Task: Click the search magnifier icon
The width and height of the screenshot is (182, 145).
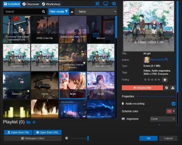Action: pyautogui.click(x=44, y=12)
